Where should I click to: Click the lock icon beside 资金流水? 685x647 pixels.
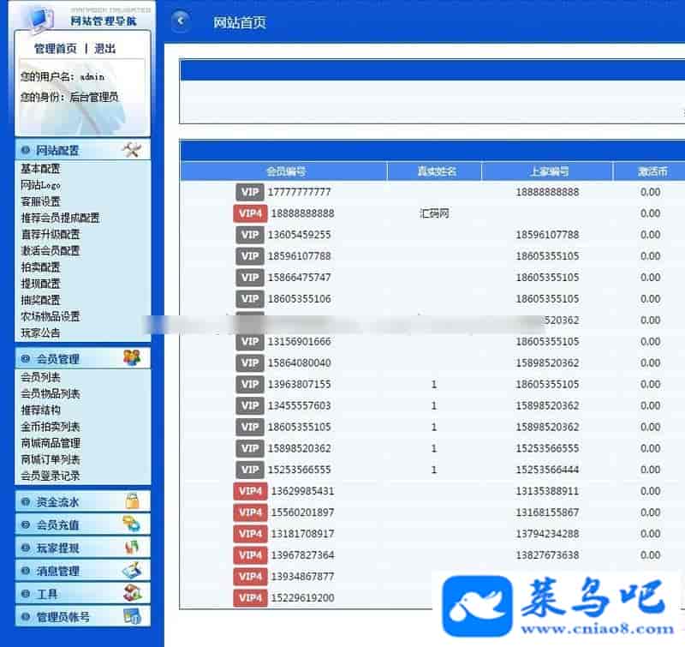(x=132, y=501)
